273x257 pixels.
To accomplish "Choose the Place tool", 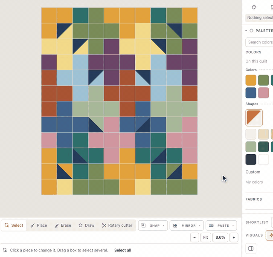I will (39, 225).
